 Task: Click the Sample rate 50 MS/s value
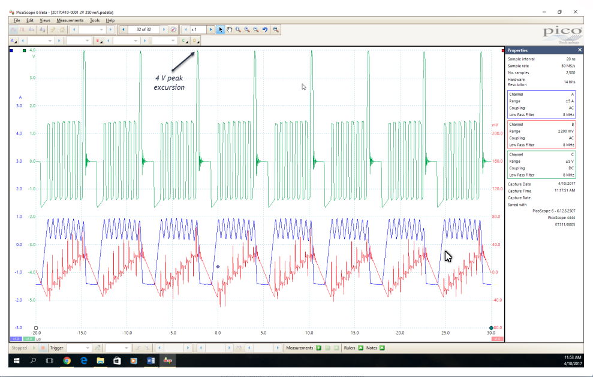pyautogui.click(x=568, y=66)
